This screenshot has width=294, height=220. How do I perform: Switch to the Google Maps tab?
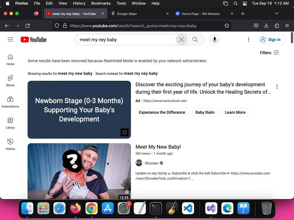140,14
